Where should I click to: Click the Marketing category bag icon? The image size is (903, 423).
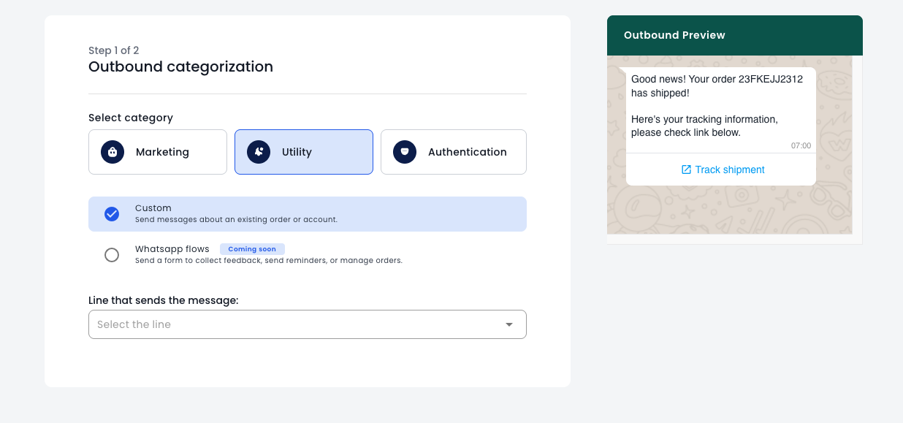coord(112,152)
